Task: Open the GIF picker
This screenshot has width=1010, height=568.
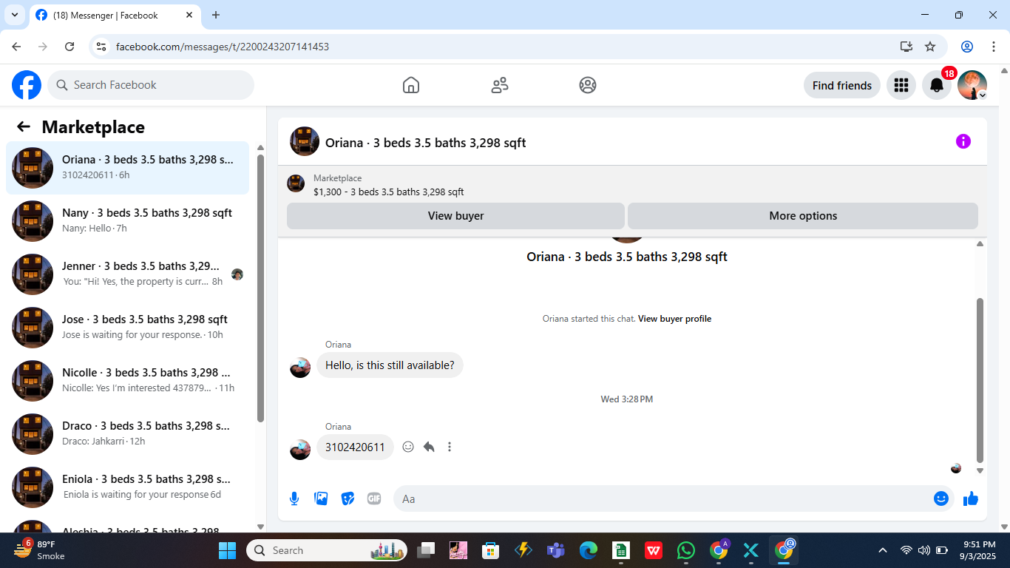Action: 374,498
